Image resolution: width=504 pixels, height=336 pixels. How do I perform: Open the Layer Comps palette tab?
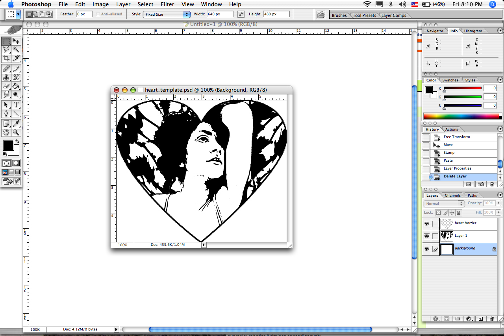(x=393, y=15)
